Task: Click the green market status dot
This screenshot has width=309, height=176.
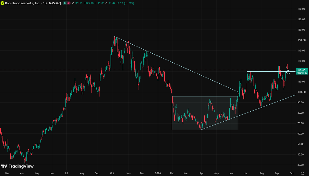Action: (x=65, y=3)
